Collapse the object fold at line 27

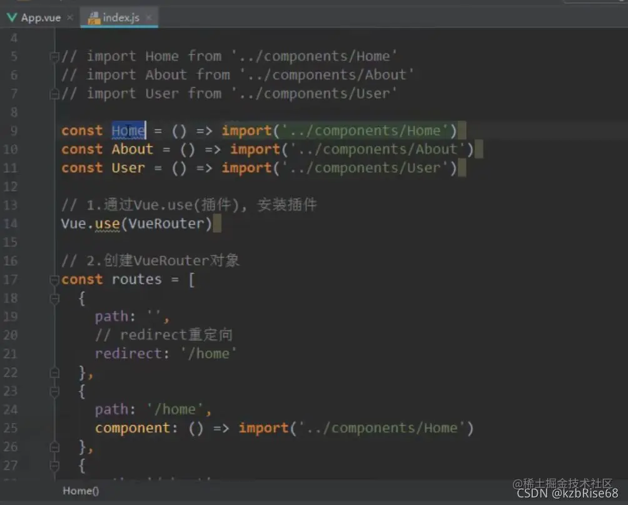[54, 466]
